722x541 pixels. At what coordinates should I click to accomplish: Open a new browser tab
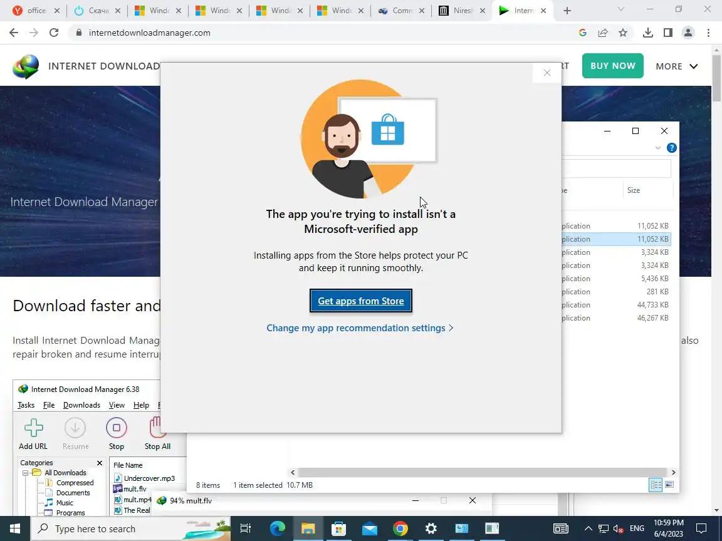pos(567,11)
